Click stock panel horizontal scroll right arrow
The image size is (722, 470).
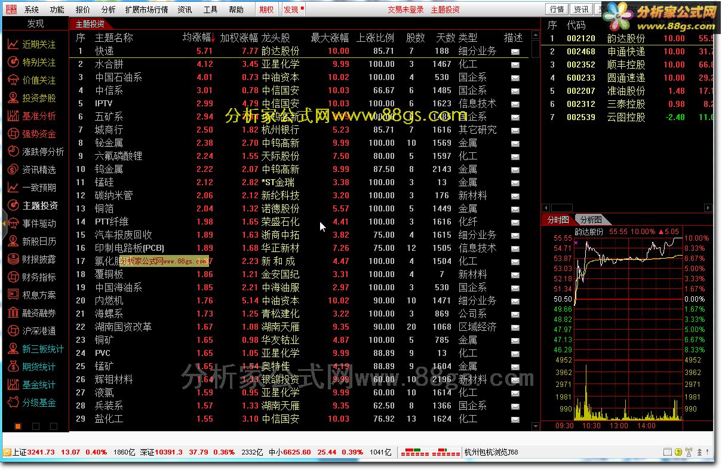pyautogui.click(x=709, y=208)
